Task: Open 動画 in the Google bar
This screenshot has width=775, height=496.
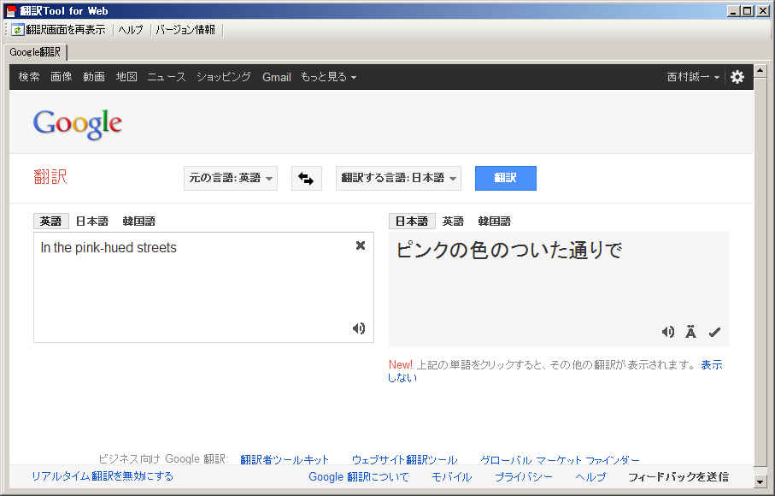Action: click(x=94, y=77)
